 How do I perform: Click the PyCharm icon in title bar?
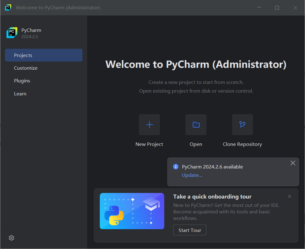8,7
